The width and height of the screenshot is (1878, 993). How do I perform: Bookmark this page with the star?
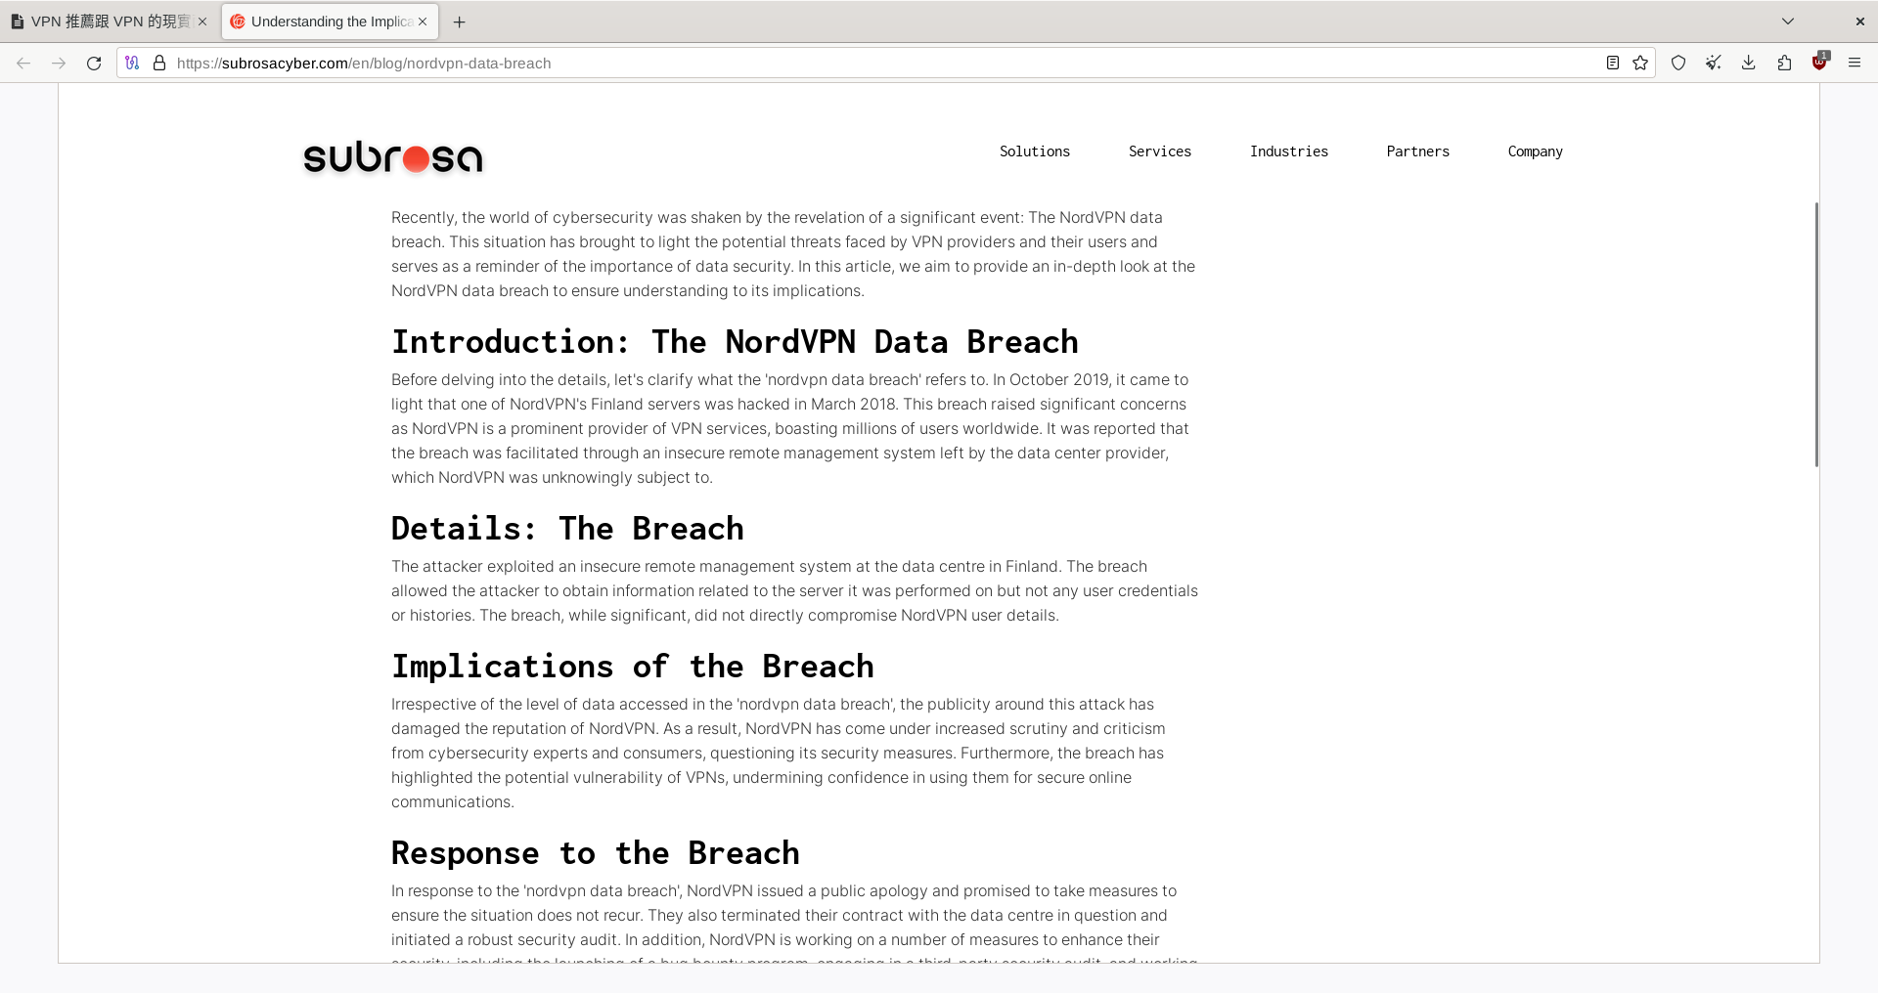click(1641, 62)
